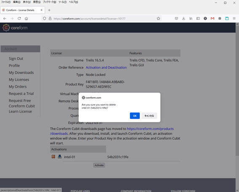This screenshot has height=192, width=239.
Task: Go back using the browser back arrow
Action: (x=5, y=19)
